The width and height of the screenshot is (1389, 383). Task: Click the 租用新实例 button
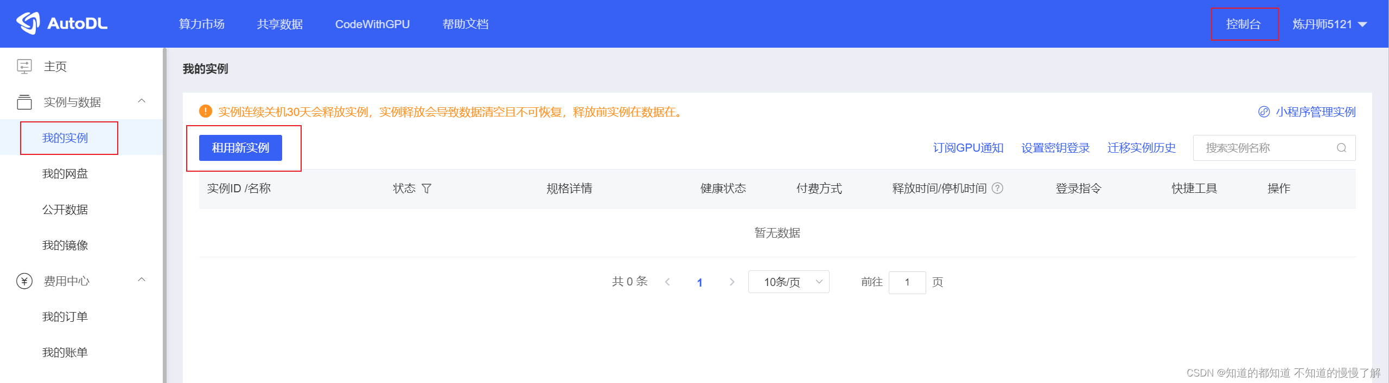[240, 148]
